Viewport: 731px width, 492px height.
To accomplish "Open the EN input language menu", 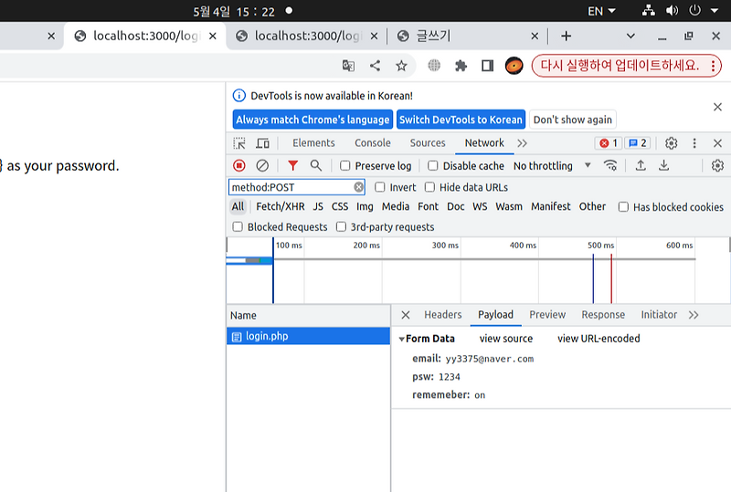I will tap(601, 11).
